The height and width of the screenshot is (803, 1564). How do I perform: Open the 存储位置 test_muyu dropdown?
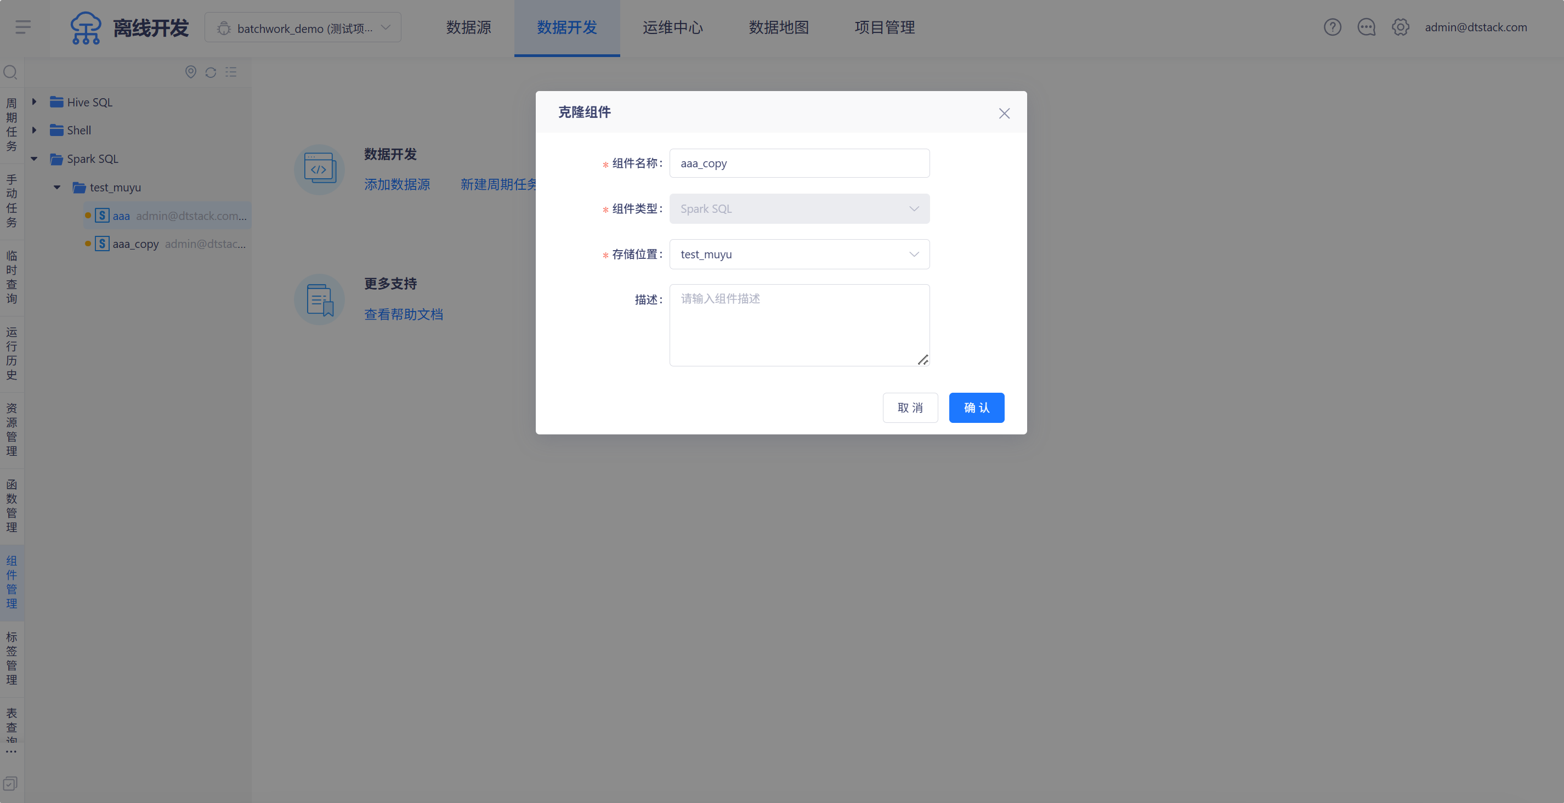pyautogui.click(x=799, y=255)
